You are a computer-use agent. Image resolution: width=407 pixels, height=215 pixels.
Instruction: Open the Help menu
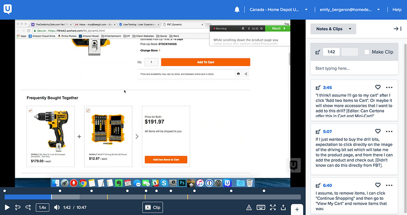[x=397, y=9]
